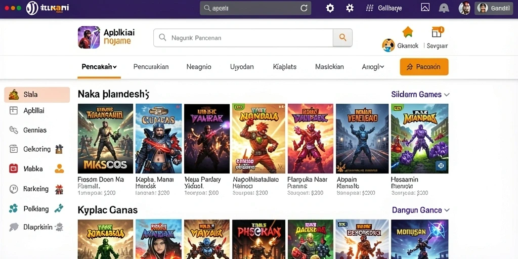Click the Naka plaindeshs section heading
Viewport: 518px width, 259px height.
(x=114, y=95)
